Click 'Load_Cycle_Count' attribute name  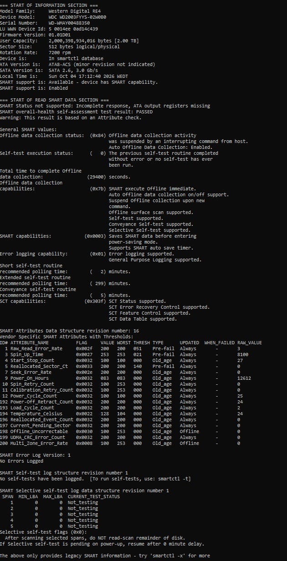tap(32, 408)
